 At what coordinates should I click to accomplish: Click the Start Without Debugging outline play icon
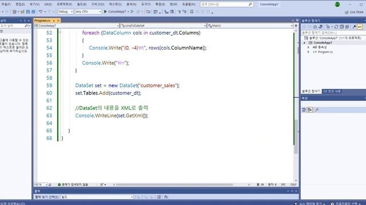(132, 11)
